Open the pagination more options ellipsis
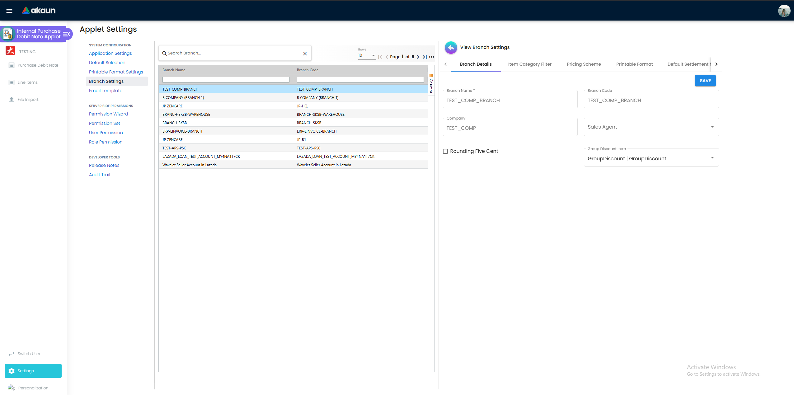The width and height of the screenshot is (794, 395). 431,57
